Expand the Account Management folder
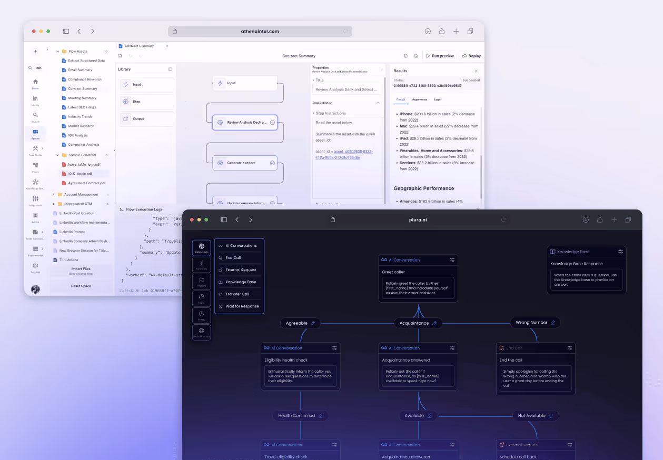663x460 pixels. point(52,194)
